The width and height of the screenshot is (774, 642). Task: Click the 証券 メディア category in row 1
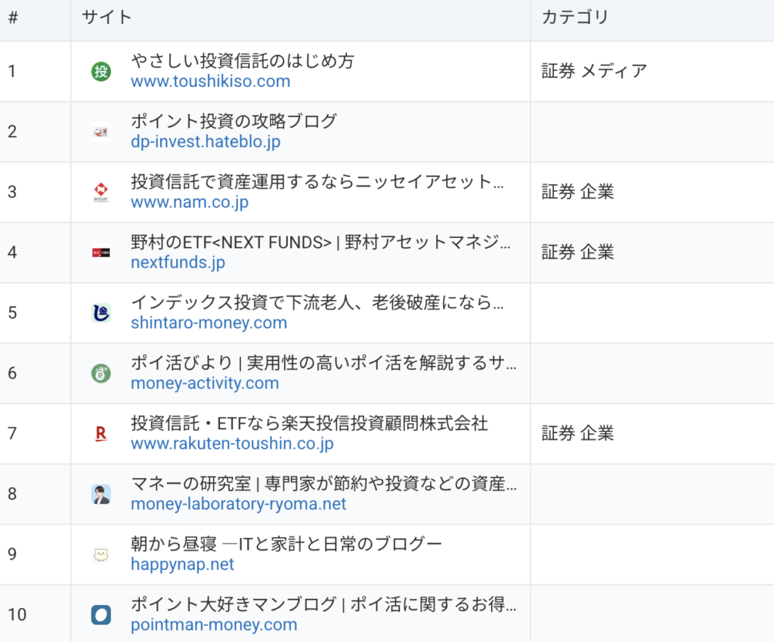[x=594, y=71]
